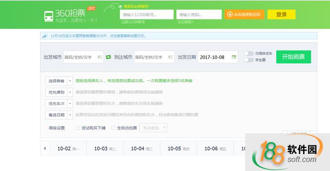Click the 五代 badge beside the logo
The image size is (330, 171).
click(91, 9)
